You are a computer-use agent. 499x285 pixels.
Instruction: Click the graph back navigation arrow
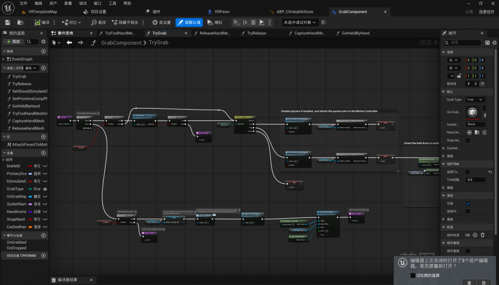pos(69,43)
